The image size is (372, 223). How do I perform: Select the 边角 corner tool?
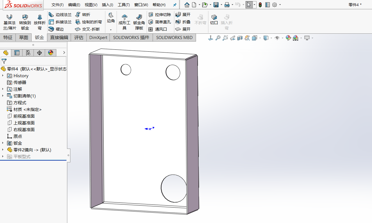111,18
